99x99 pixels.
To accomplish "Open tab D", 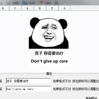I will [28, 8].
